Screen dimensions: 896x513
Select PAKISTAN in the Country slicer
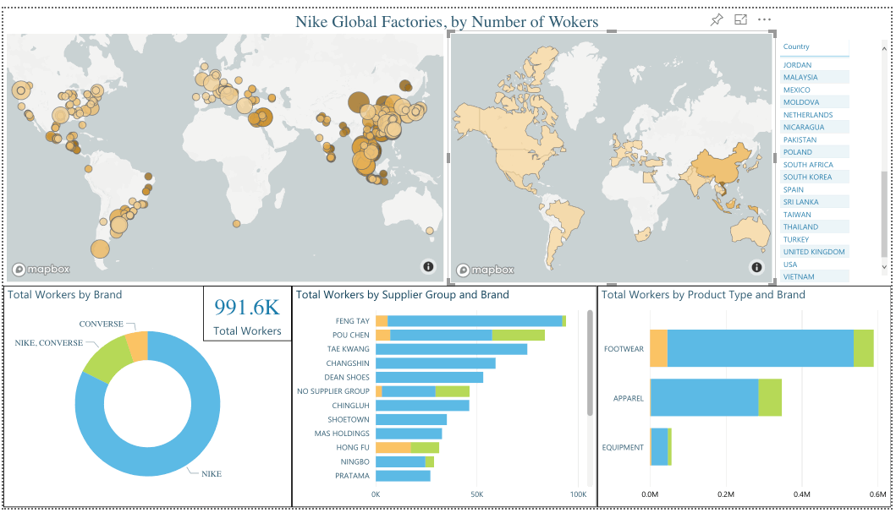click(814, 139)
